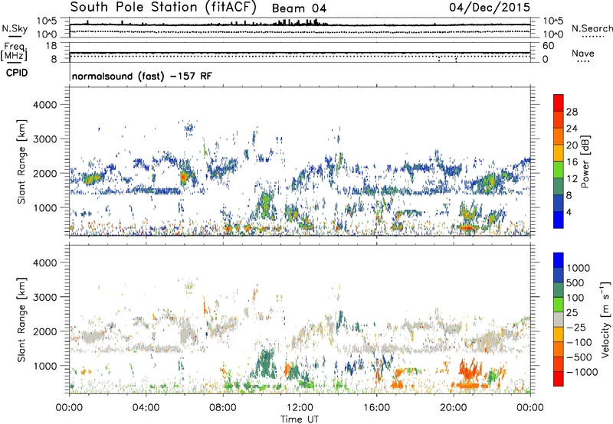Click the '1000' tick on Velocity colorbar
Image resolution: width=613 pixels, height=424 pixels.
pyautogui.click(x=579, y=268)
